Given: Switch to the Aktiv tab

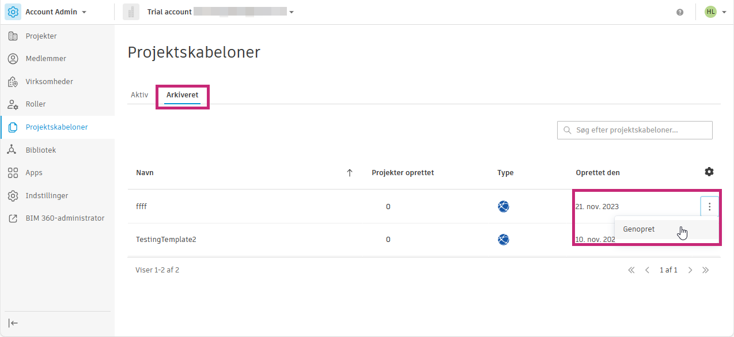Looking at the screenshot, I should pos(139,94).
